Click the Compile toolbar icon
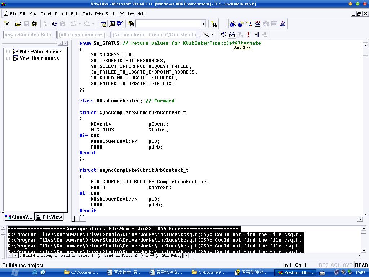This screenshot has width=369, height=277. (x=223, y=35)
